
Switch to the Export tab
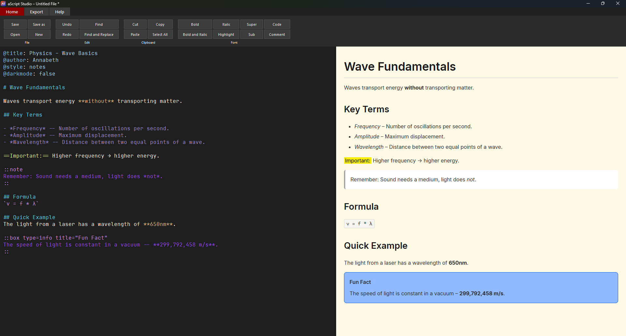tap(37, 12)
